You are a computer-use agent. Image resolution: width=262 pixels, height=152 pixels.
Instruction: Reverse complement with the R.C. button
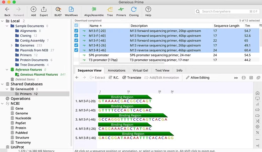tap(114, 78)
